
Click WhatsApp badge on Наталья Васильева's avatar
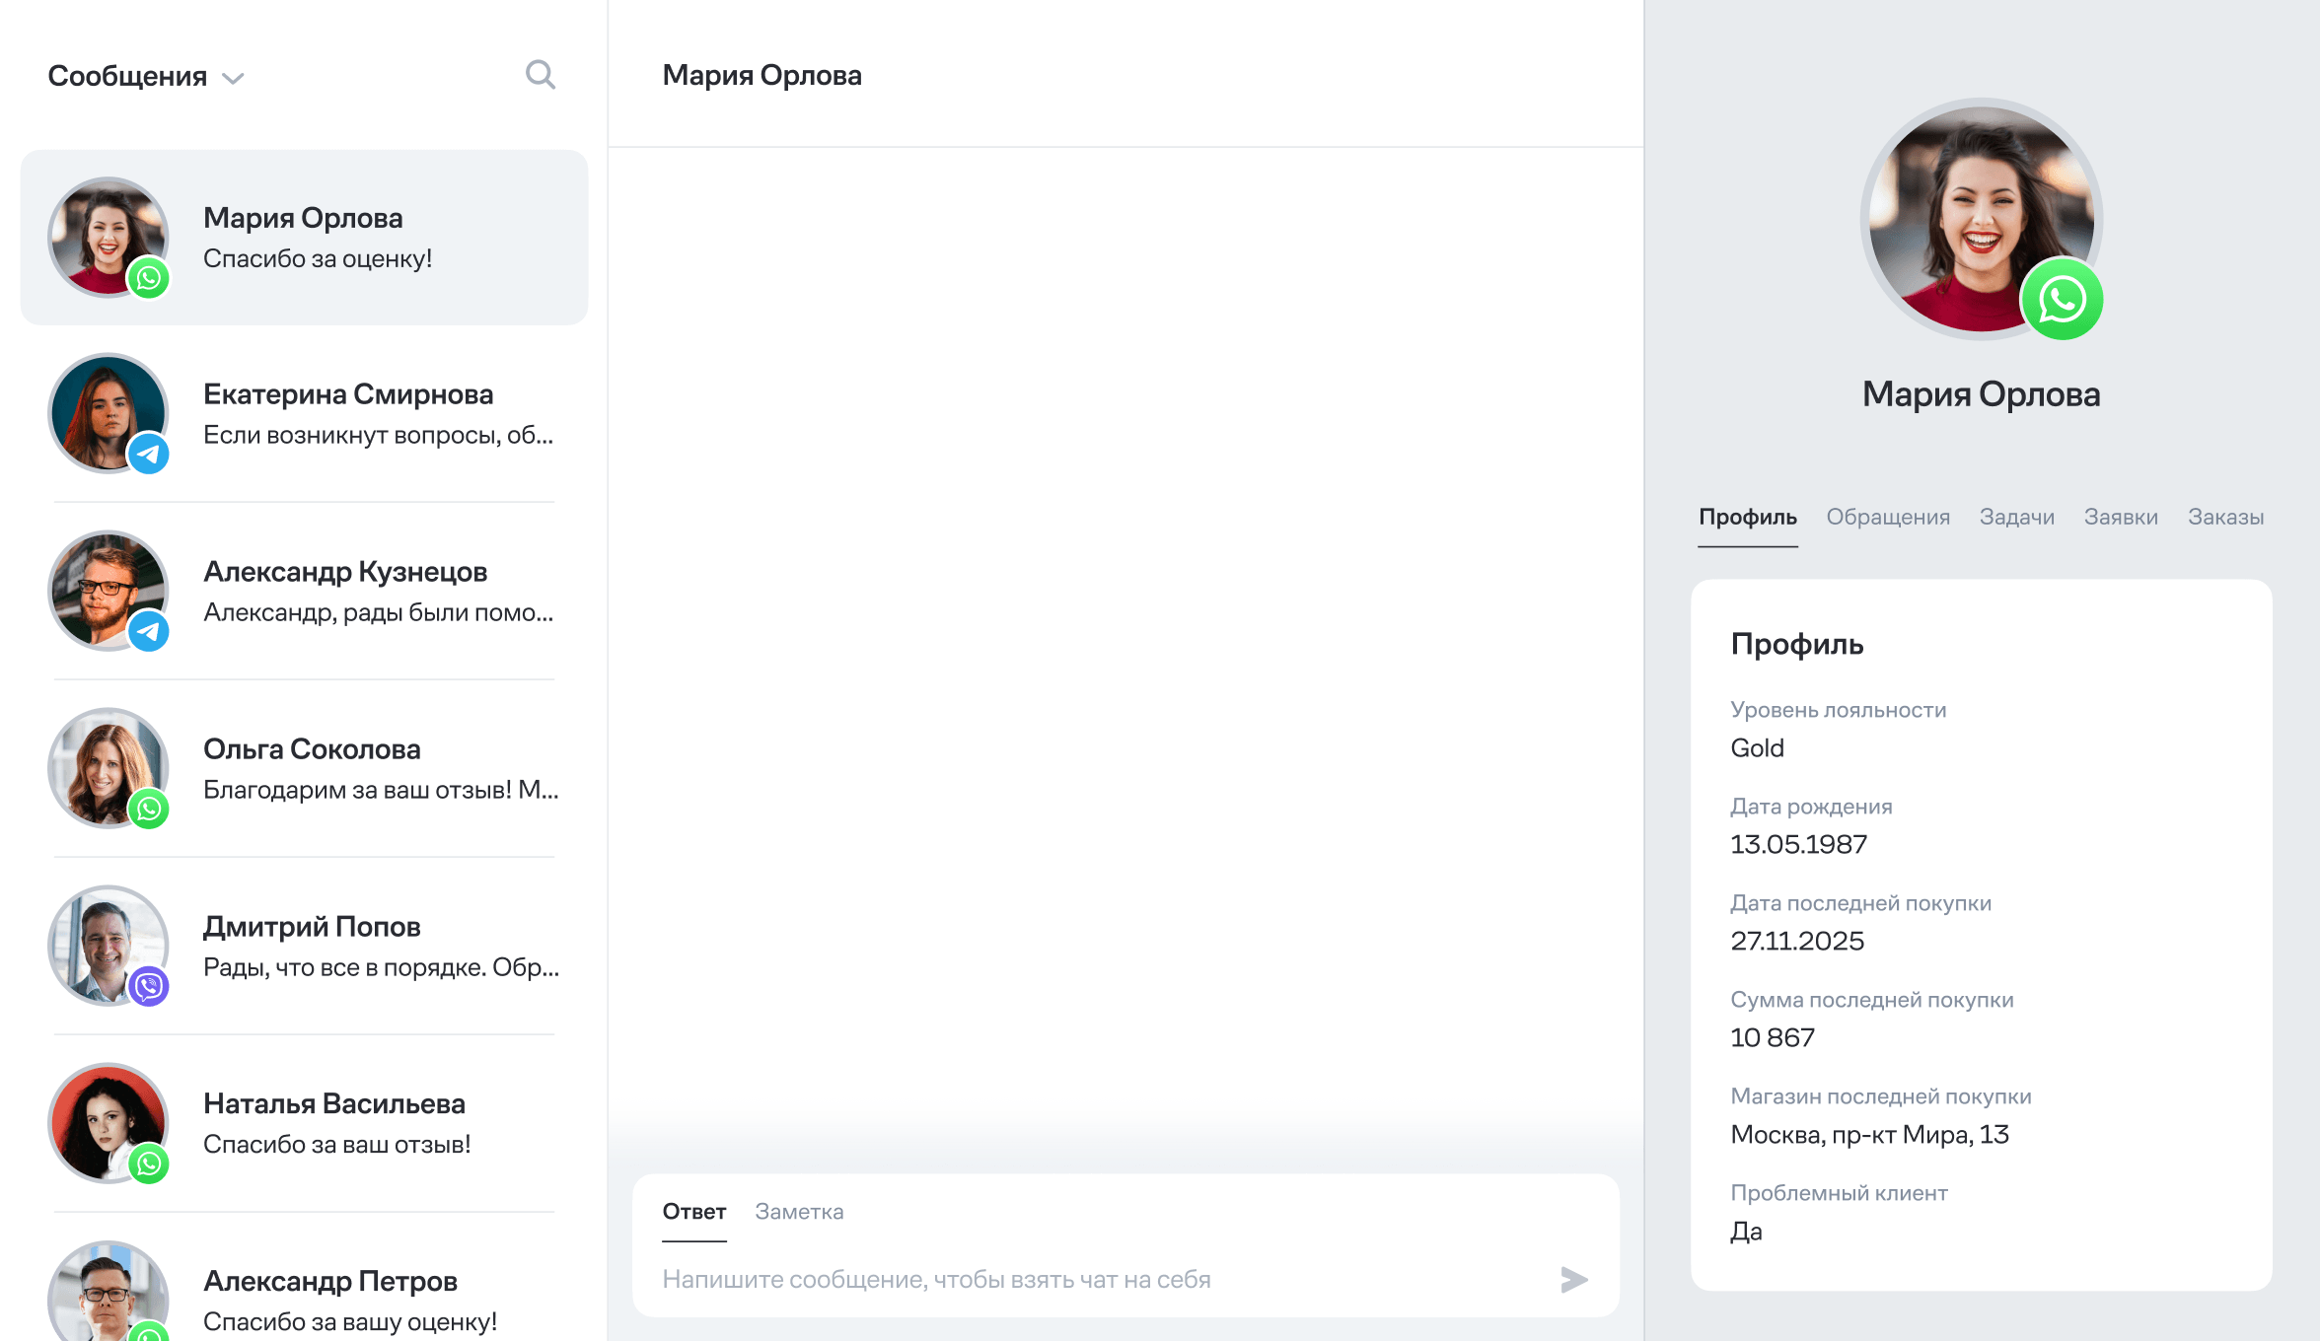149,1165
